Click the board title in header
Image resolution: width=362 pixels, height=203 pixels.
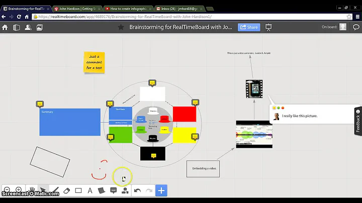180,27
